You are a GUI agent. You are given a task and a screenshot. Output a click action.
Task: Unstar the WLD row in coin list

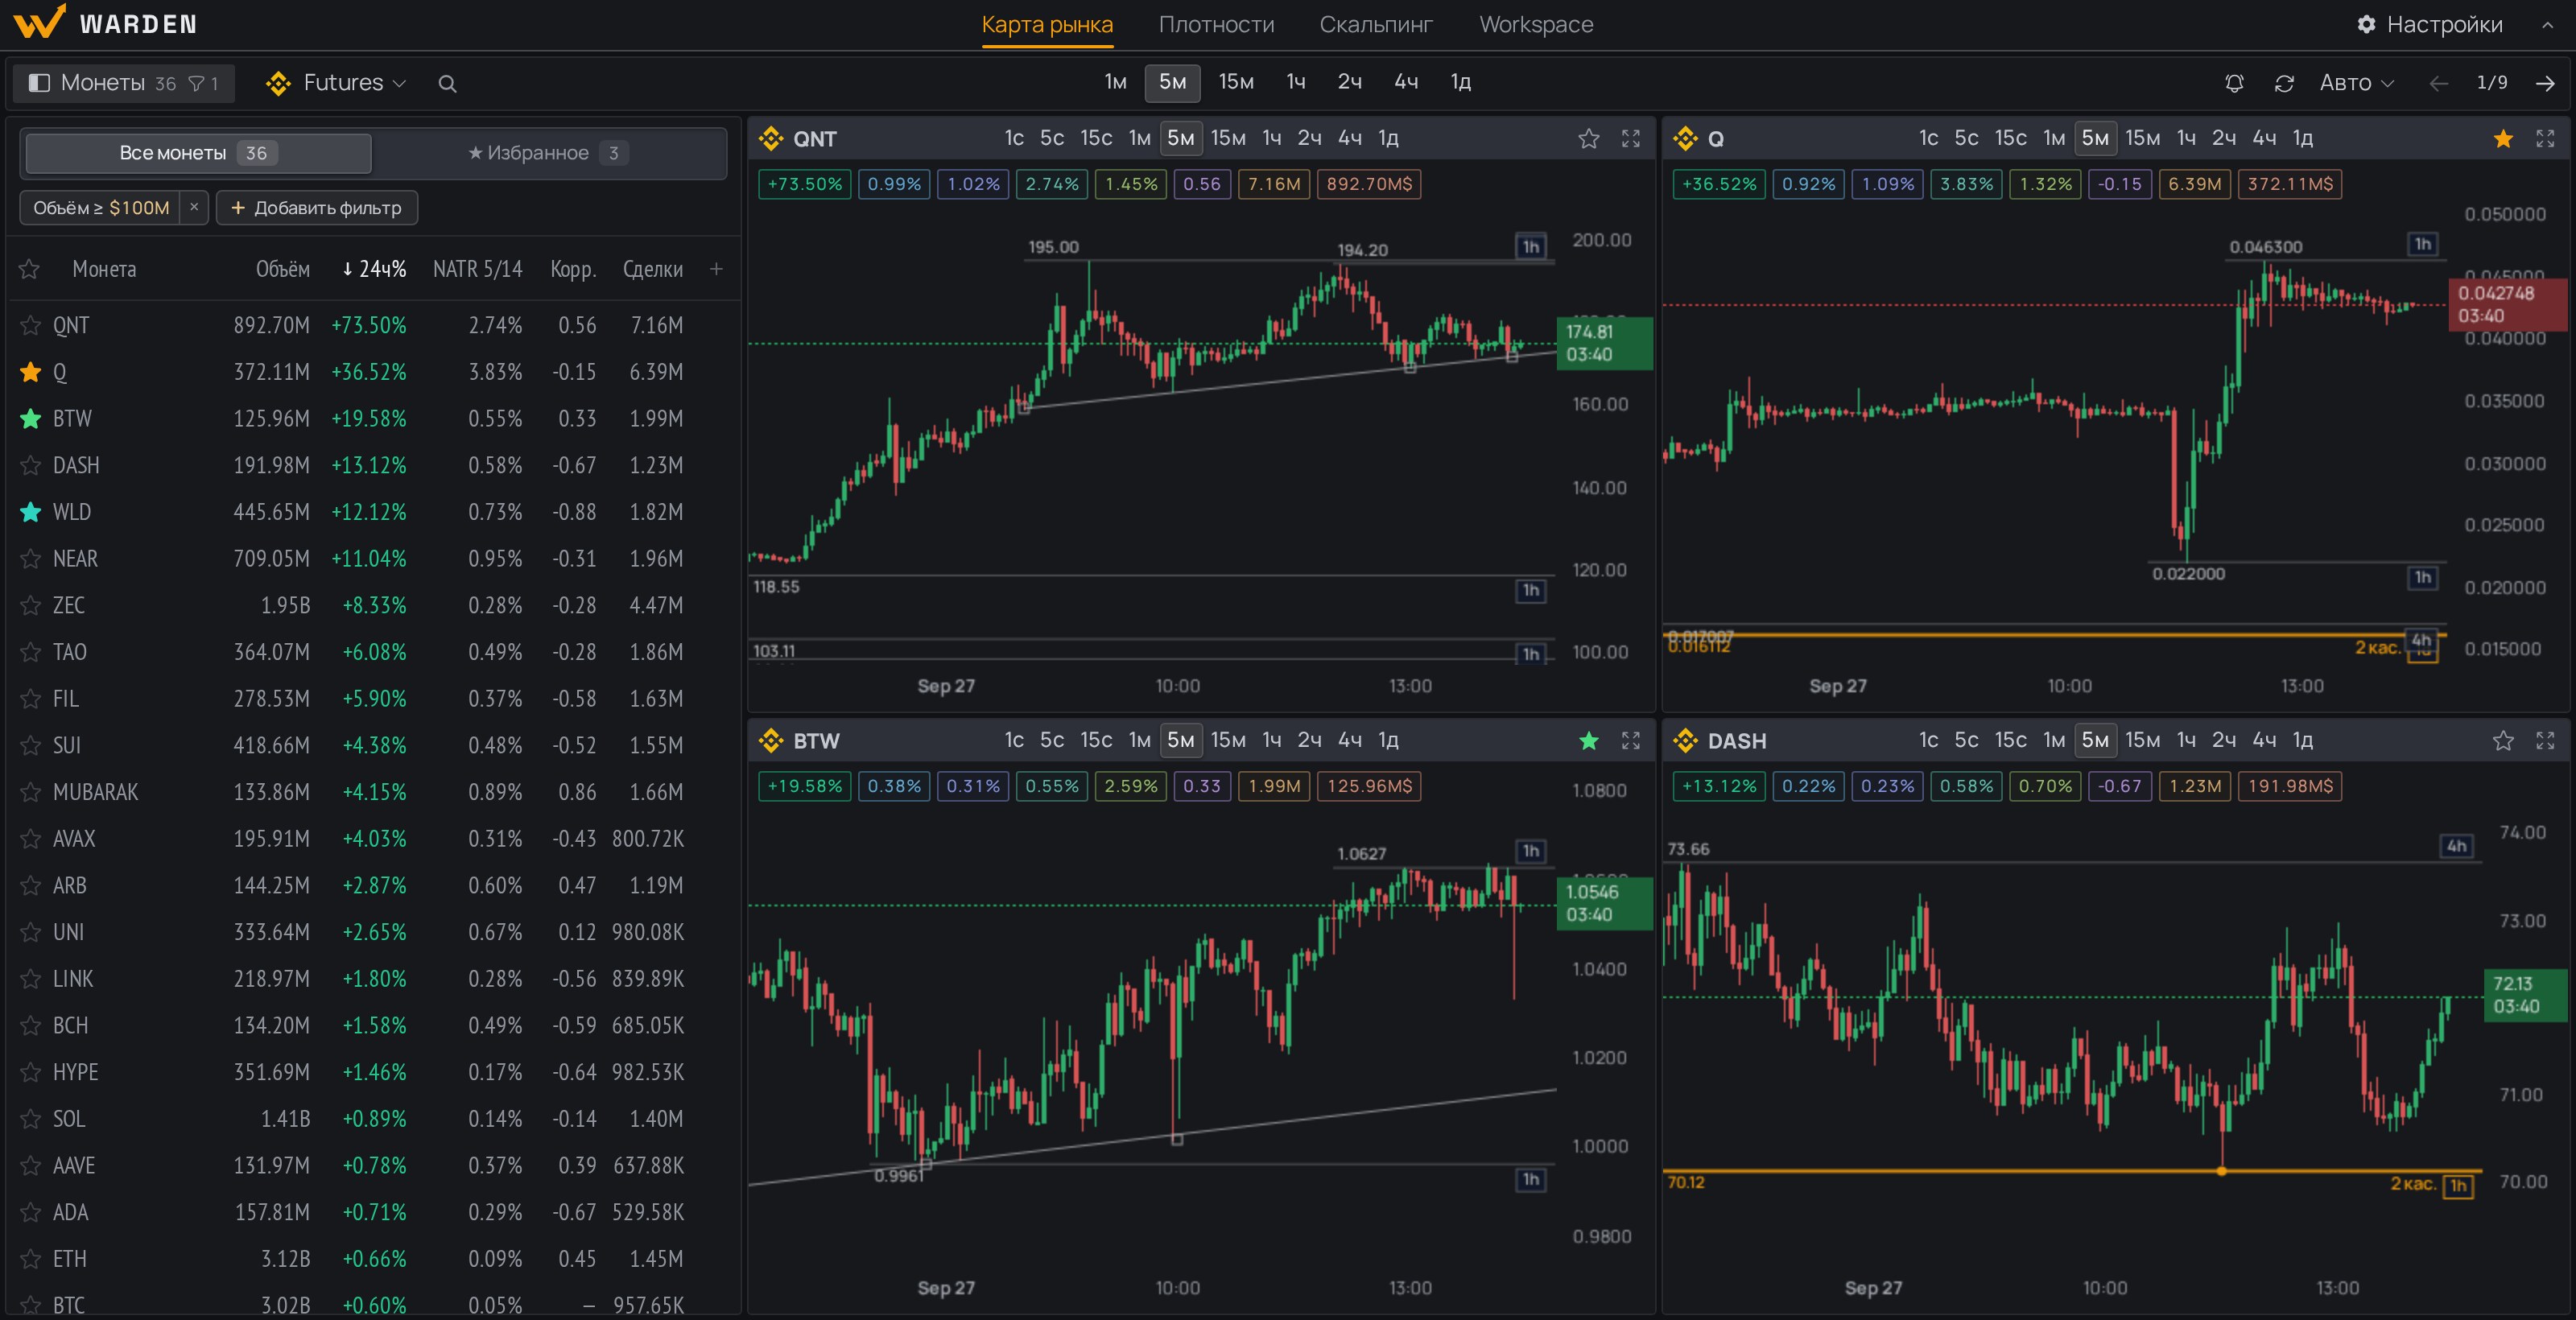(x=31, y=512)
